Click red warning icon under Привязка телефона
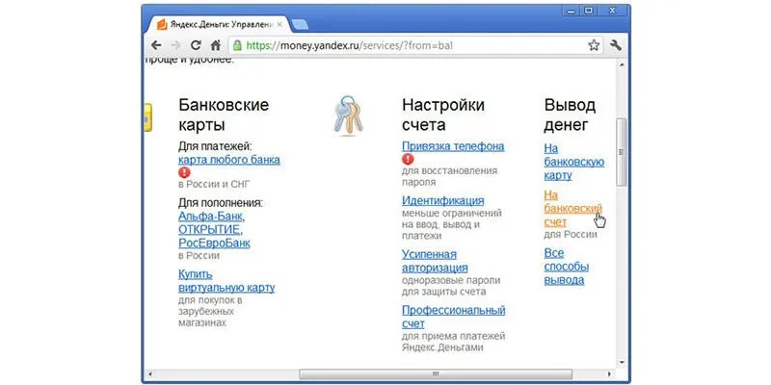The image size is (771, 385). (x=408, y=159)
